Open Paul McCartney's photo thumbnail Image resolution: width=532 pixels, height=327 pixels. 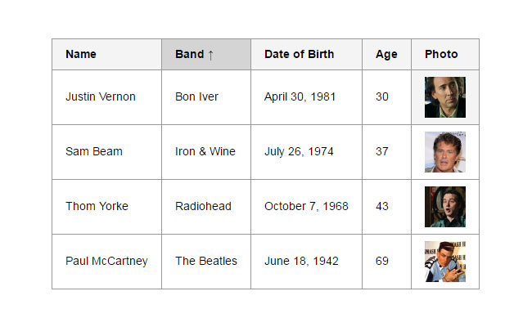[444, 262]
